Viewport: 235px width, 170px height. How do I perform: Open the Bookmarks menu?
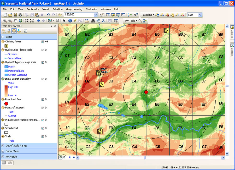coord(33,9)
